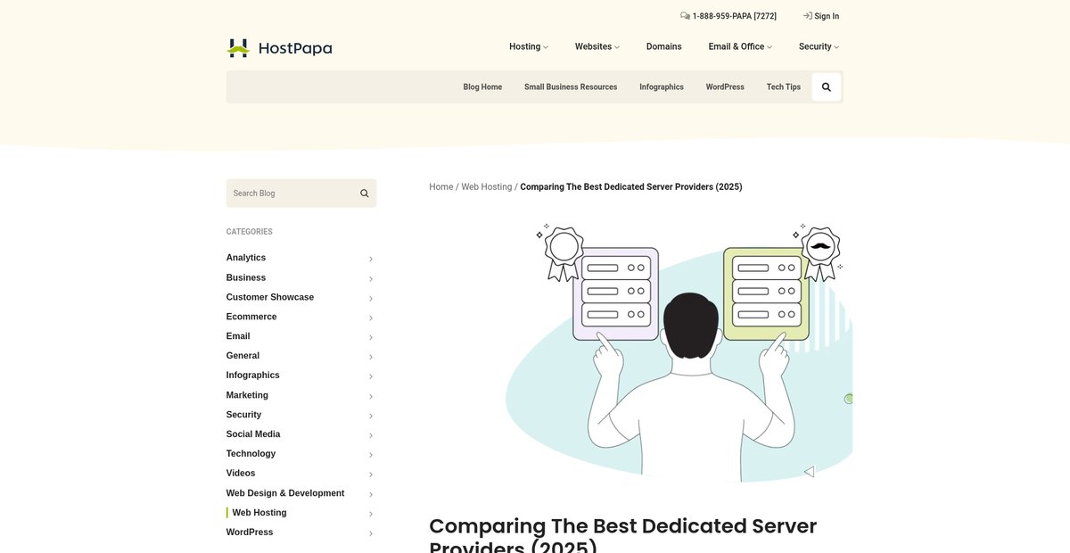Screen dimensions: 1070x553
Task: Expand the Marketing category chevron
Action: [x=371, y=396]
